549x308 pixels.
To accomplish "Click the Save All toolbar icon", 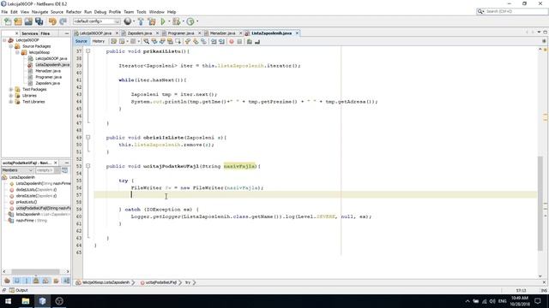I will click(39, 21).
